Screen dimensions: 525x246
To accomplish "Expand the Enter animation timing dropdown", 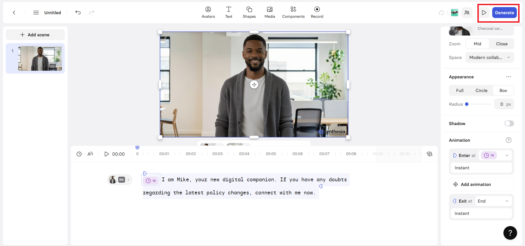I will click(507, 155).
